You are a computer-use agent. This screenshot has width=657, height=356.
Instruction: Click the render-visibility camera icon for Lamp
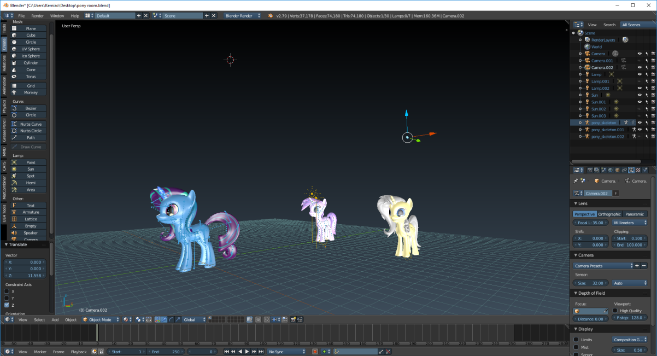pos(652,74)
